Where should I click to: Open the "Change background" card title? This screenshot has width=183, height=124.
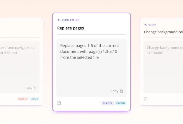(x=163, y=32)
